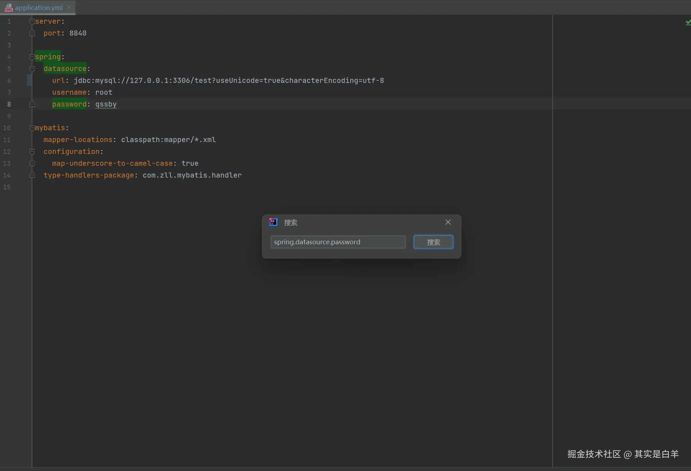Click the fold end marker at map-underscore-to-camel-case
The height and width of the screenshot is (471, 691).
pyautogui.click(x=32, y=164)
